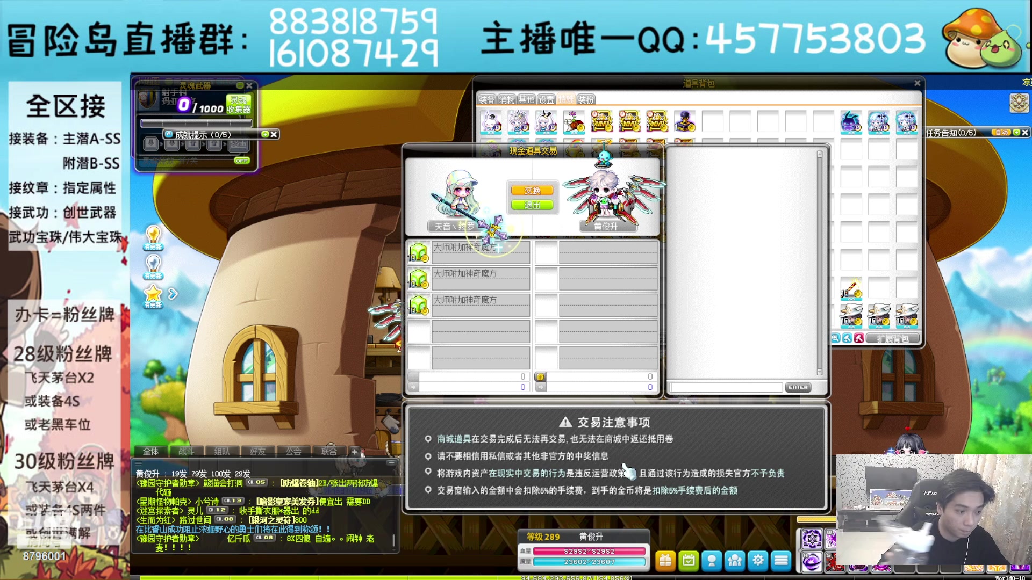Click the lightbulb notifier icon at top
Image resolution: width=1032 pixels, height=580 pixels.
pyautogui.click(x=153, y=237)
